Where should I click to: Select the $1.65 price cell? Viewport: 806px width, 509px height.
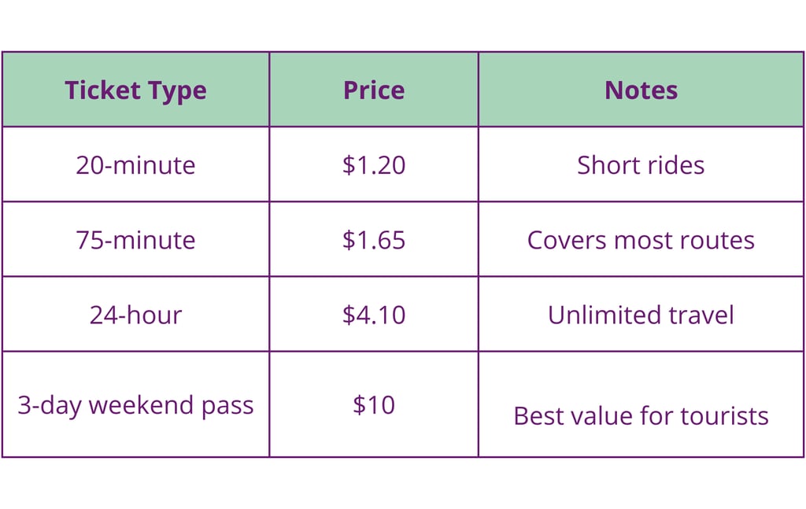pyautogui.click(x=374, y=240)
